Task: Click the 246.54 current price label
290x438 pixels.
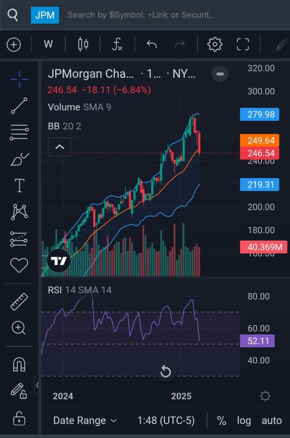Action: (260, 153)
